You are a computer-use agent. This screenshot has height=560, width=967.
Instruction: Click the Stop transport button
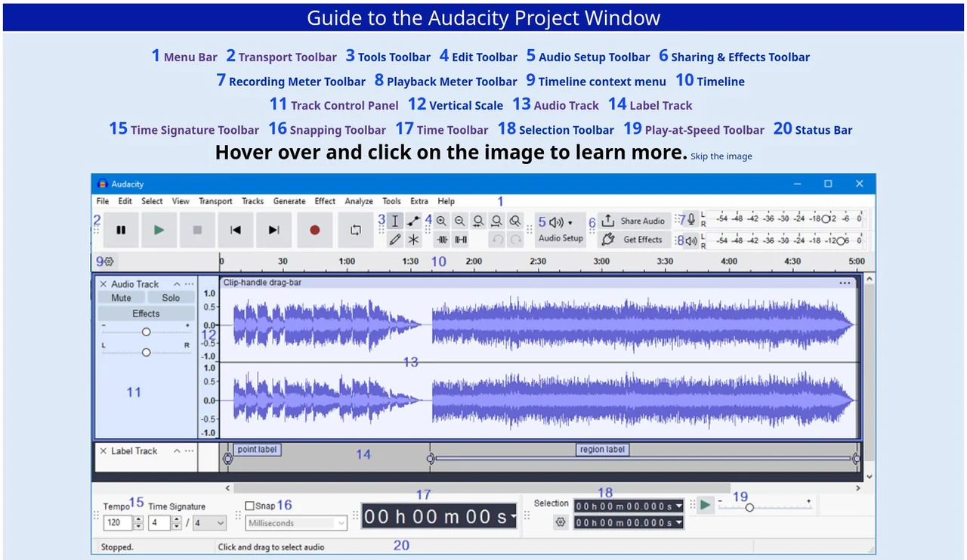pyautogui.click(x=197, y=230)
